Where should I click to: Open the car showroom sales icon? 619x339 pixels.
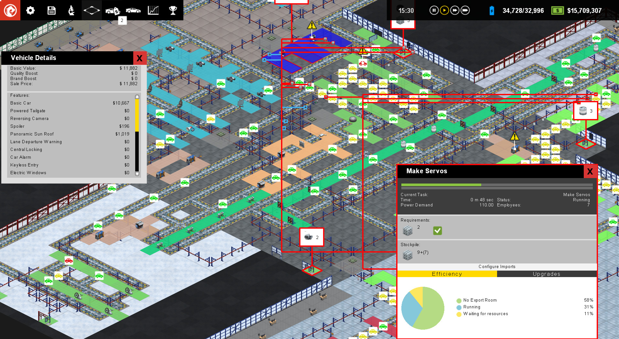[112, 11]
